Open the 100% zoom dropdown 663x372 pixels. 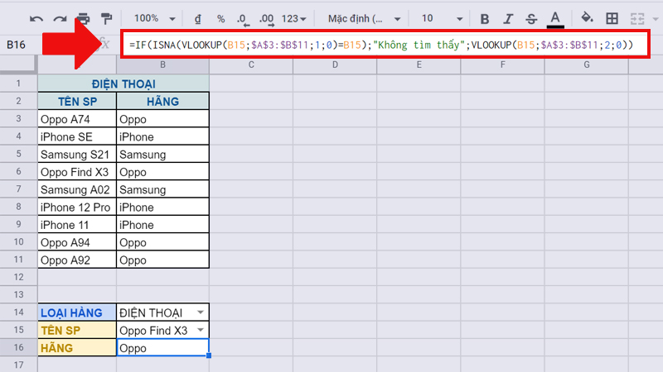(152, 18)
